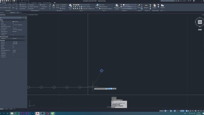Select the Circle (Круг) tool in ribbon
Screen dimensions: 204x115
[x=10, y=6]
